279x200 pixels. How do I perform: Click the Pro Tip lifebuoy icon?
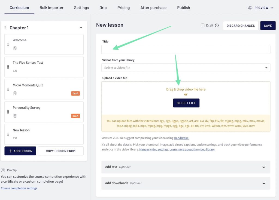(x=3, y=170)
